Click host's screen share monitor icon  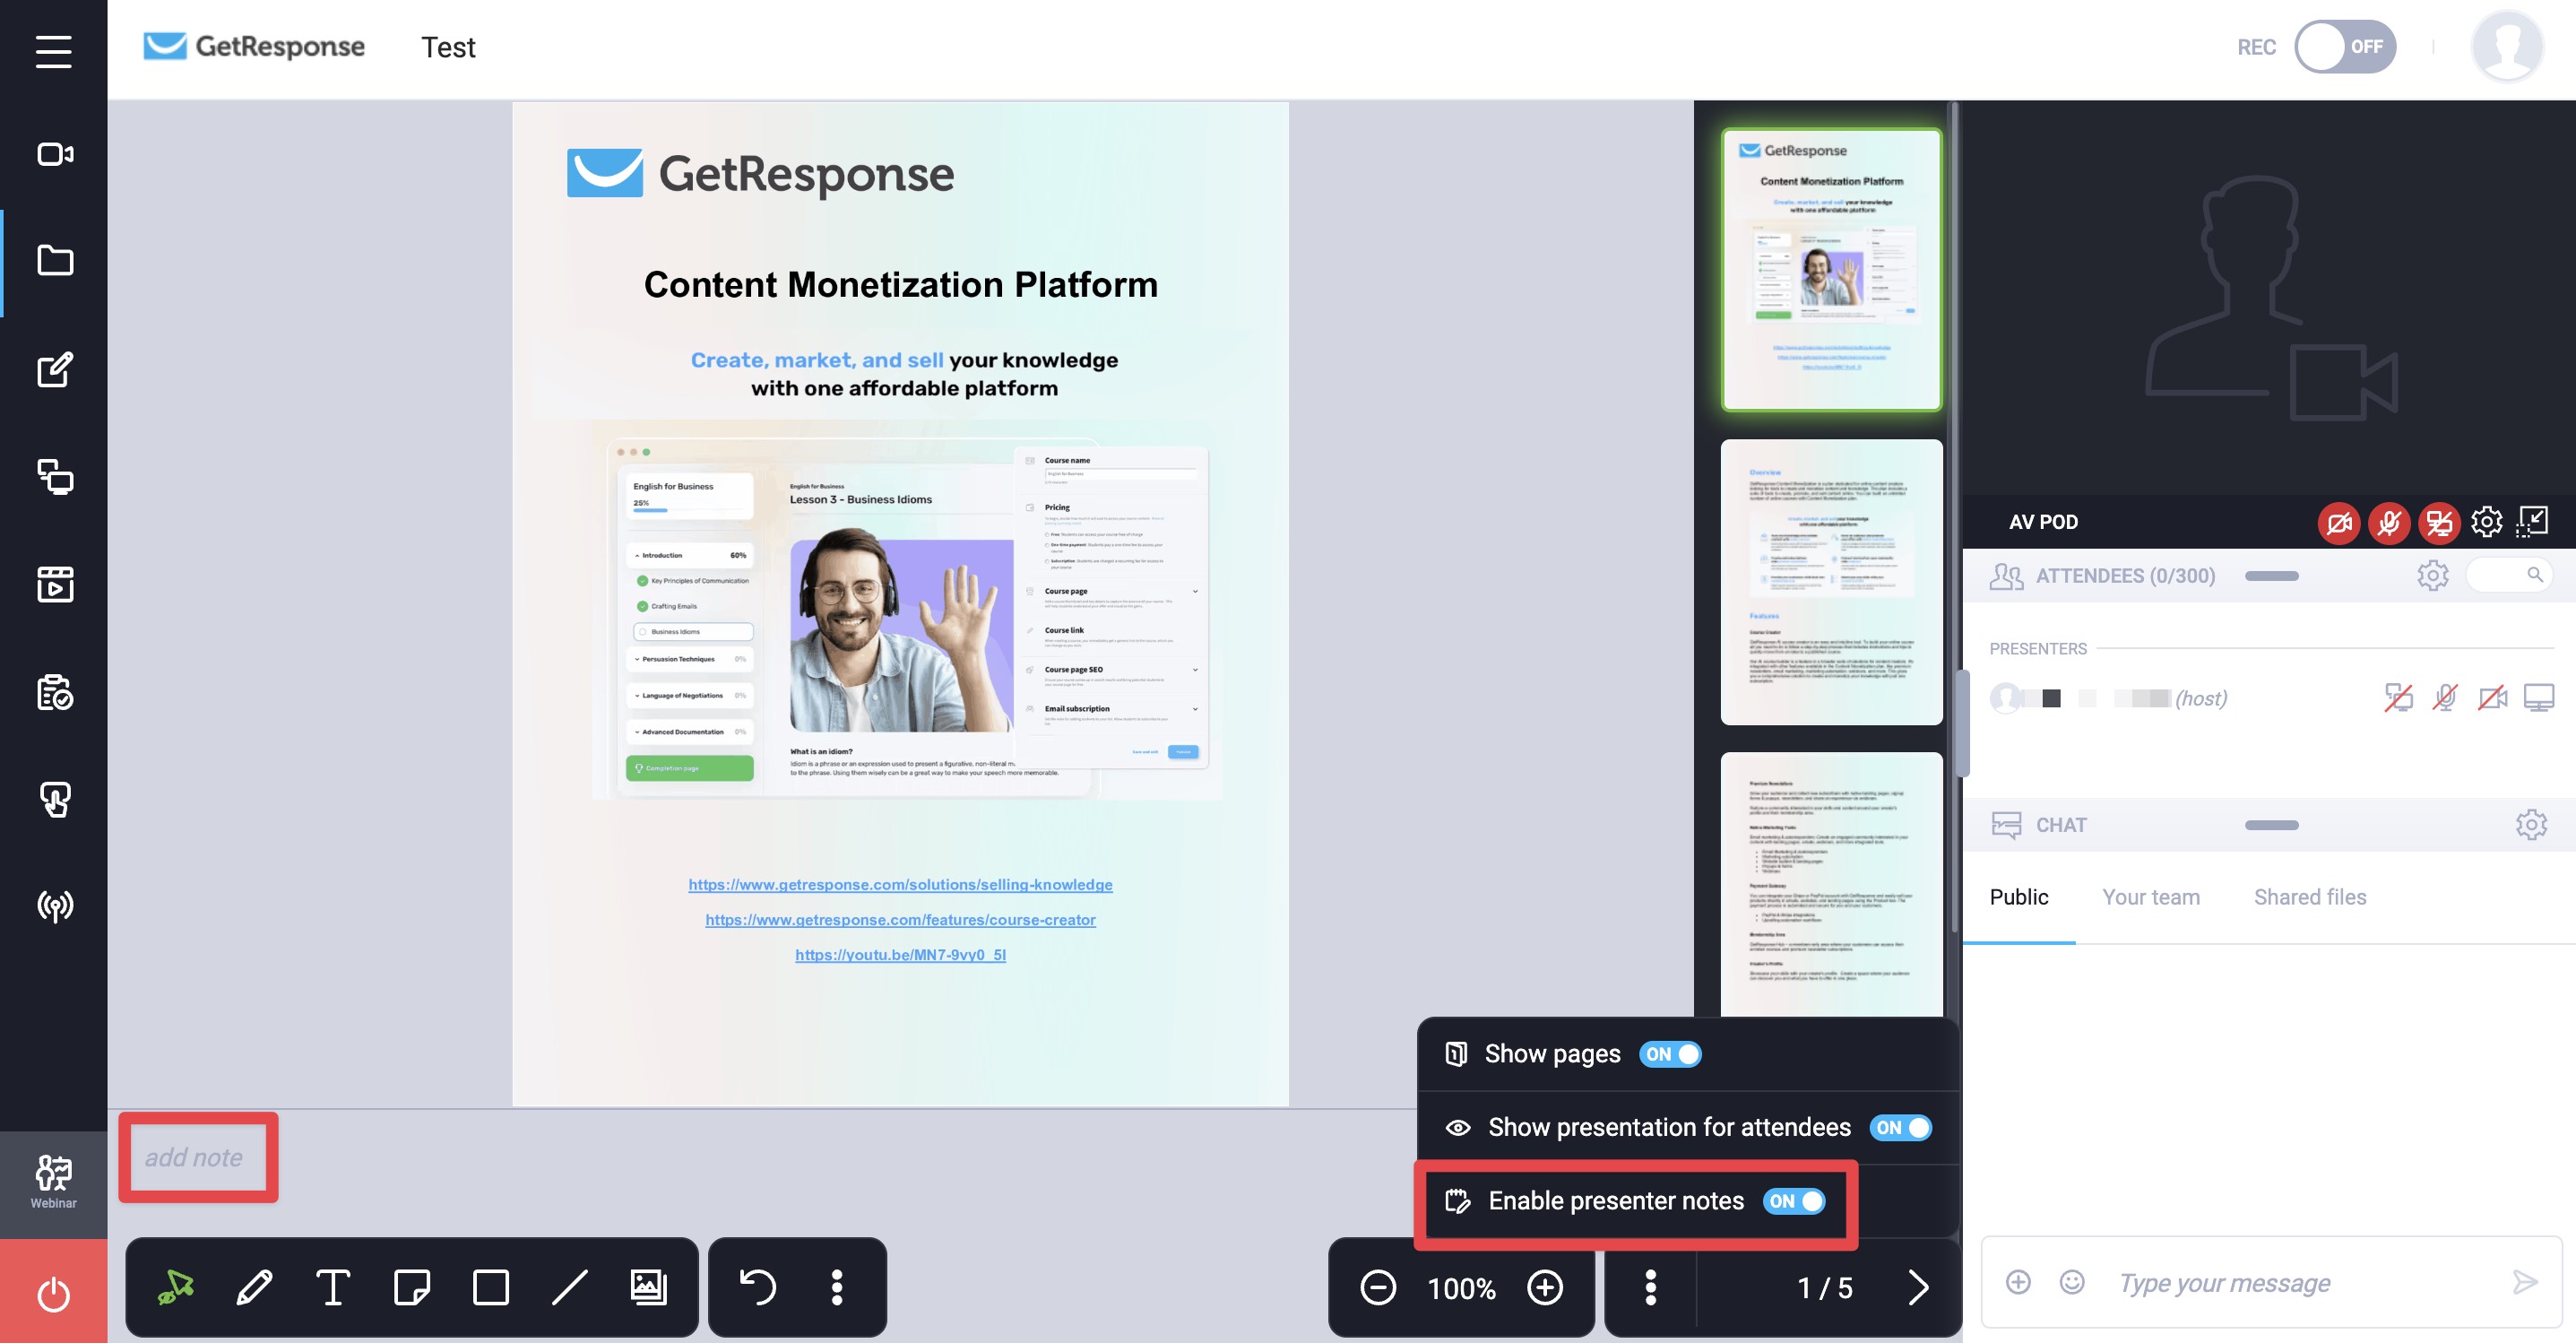(x=2538, y=698)
